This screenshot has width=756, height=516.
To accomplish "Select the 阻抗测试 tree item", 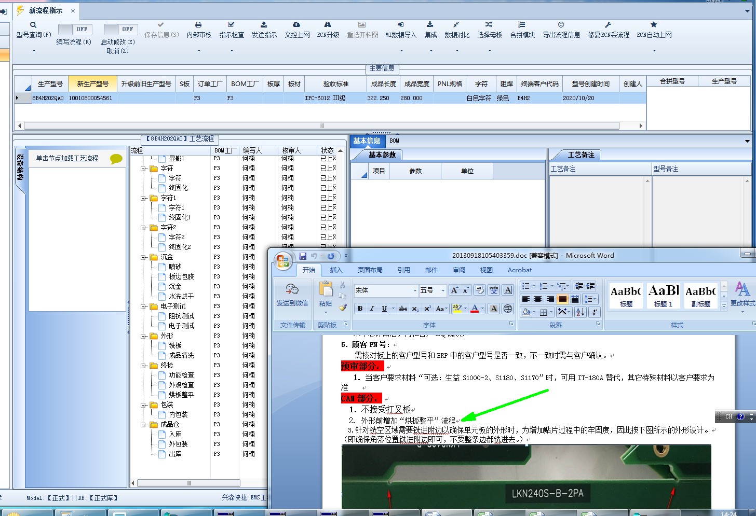I will (181, 316).
